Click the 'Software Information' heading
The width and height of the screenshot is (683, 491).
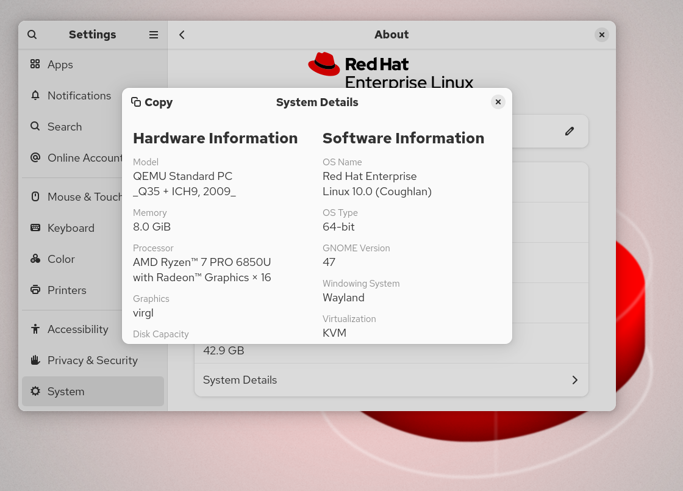403,138
